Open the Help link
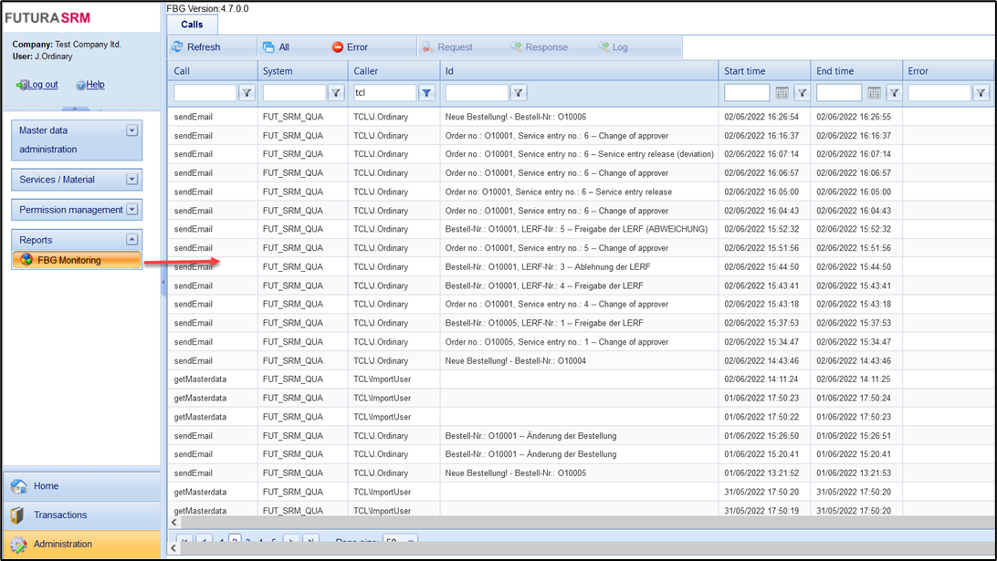 pos(94,85)
